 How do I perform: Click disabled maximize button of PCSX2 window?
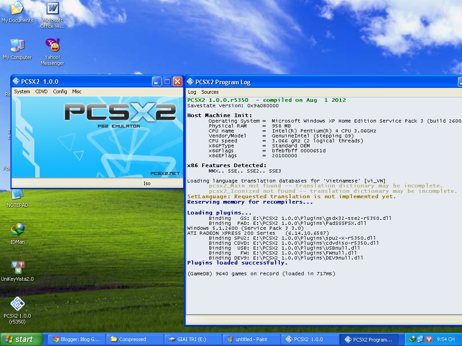pyautogui.click(x=167, y=81)
